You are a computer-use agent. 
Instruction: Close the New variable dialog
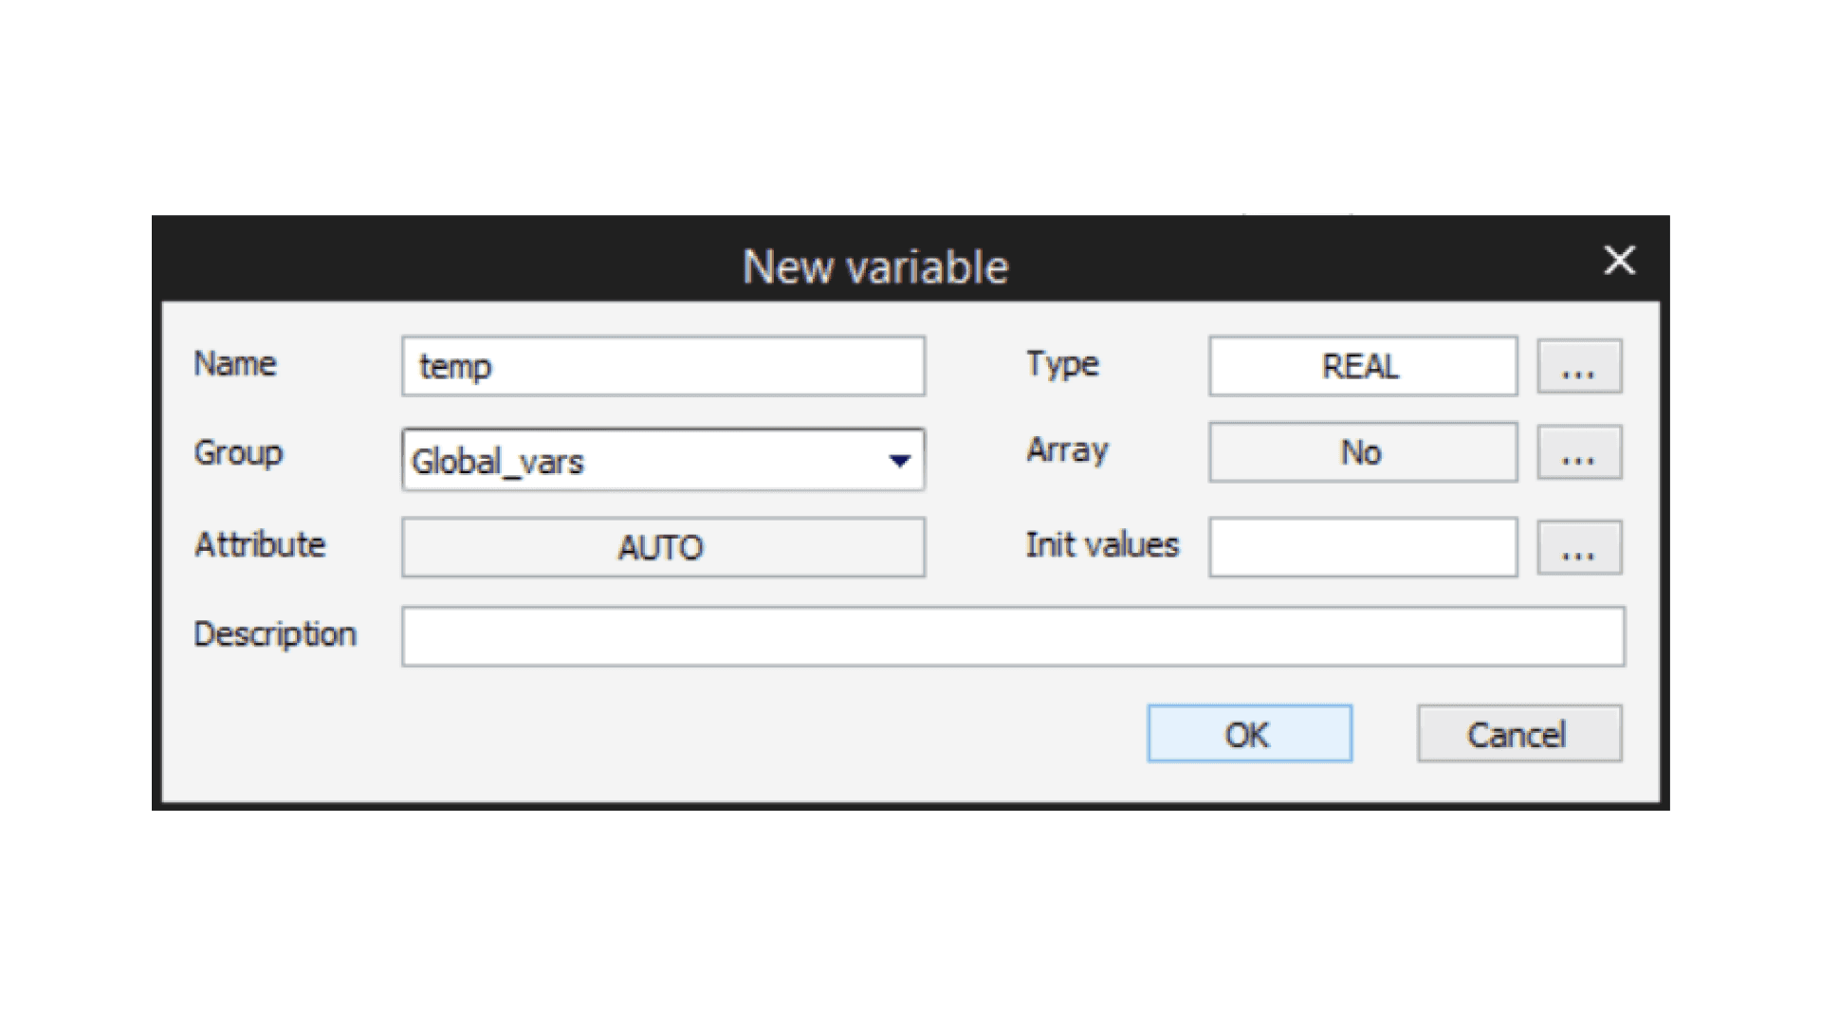(x=1619, y=260)
